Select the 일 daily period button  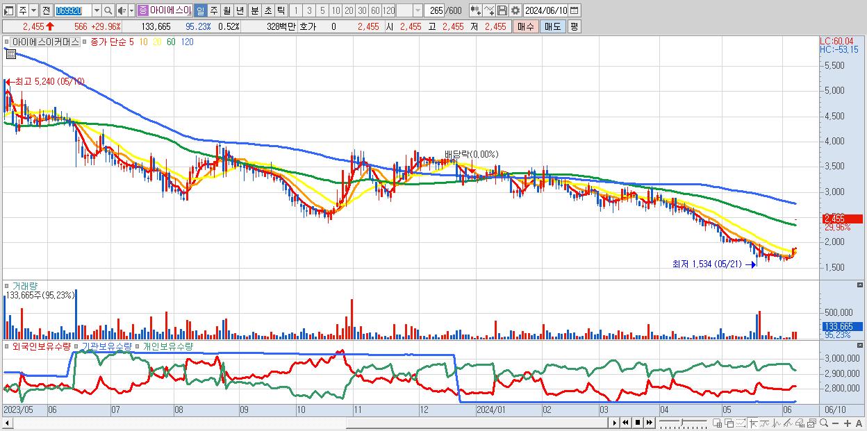200,10
